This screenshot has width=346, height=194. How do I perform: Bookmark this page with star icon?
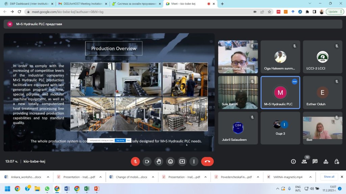[269, 12]
